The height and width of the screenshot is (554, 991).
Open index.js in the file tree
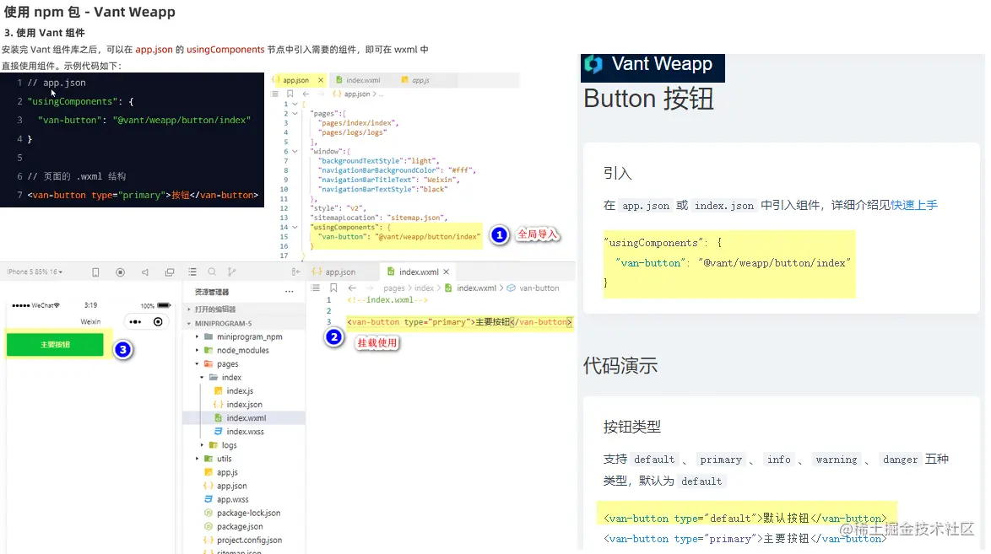241,391
